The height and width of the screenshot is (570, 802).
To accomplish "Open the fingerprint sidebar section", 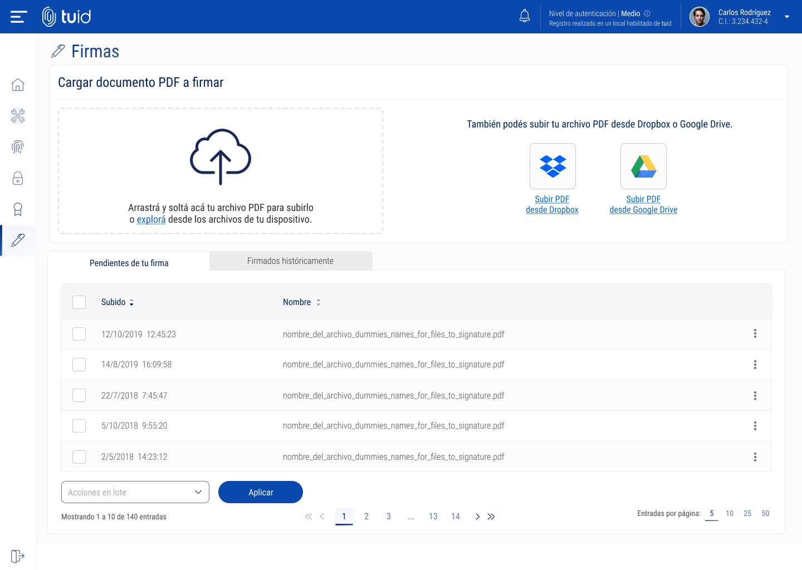I will [x=18, y=147].
